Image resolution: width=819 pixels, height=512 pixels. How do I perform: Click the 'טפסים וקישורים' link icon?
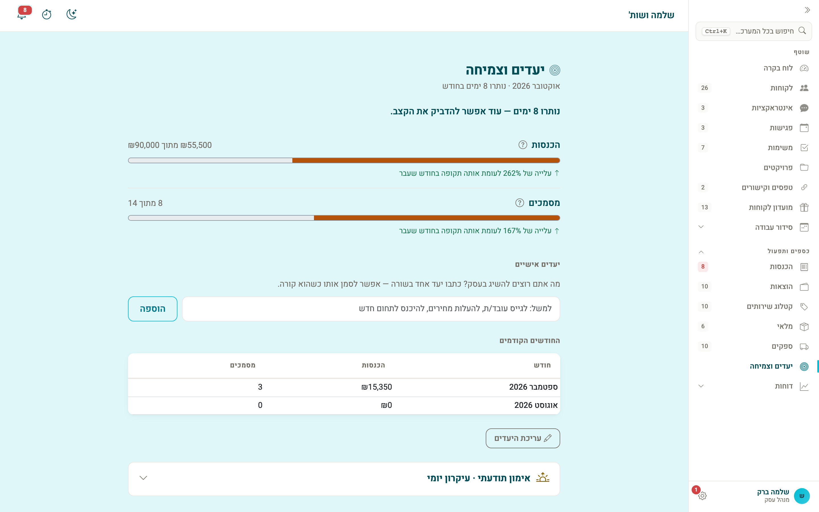click(804, 187)
